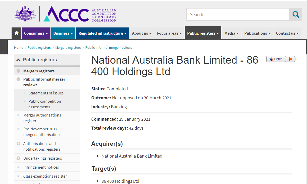
Task: Expand Undertakings registers plus icon
Action: click(18, 158)
